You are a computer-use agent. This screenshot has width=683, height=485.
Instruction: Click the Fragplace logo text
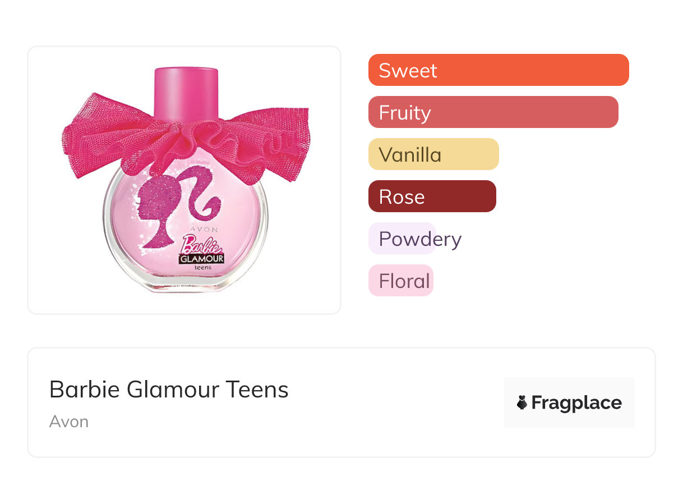(576, 403)
